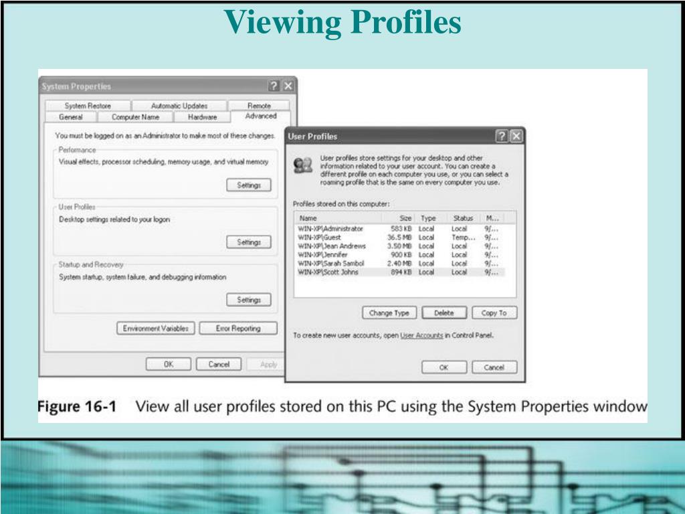This screenshot has width=685, height=514.
Task: Delete the selected user profile
Action: point(444,313)
